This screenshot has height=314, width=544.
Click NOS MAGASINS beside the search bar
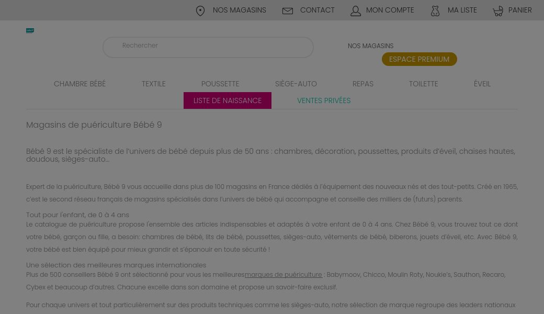tap(370, 46)
